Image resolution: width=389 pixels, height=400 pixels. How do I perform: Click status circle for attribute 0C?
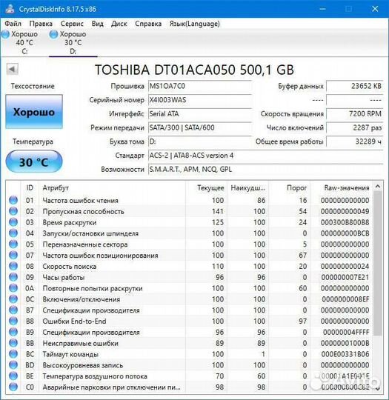(x=13, y=299)
